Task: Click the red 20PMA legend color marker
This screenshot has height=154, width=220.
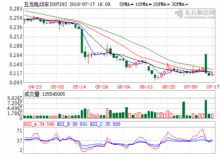Action: (168, 5)
